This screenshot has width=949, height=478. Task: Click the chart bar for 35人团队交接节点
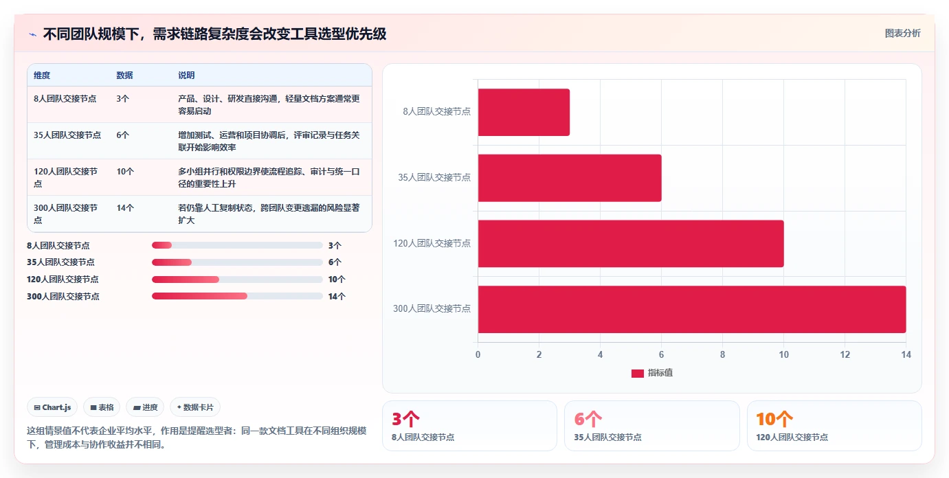tap(570, 178)
